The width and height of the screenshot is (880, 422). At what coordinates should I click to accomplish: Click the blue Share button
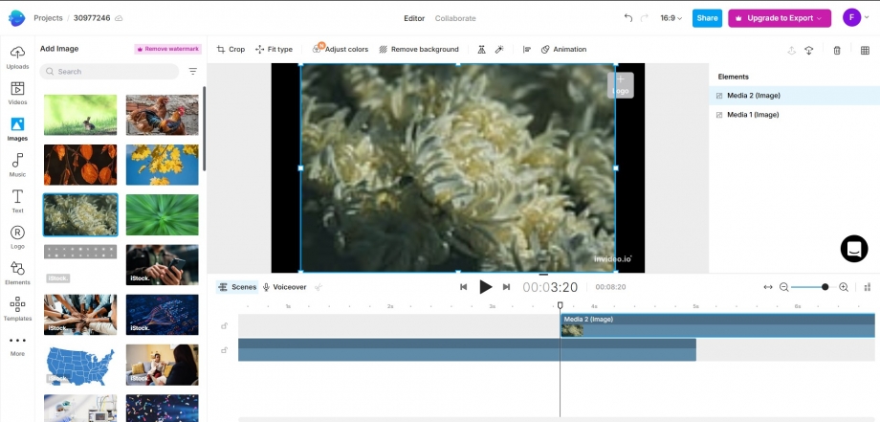(707, 18)
